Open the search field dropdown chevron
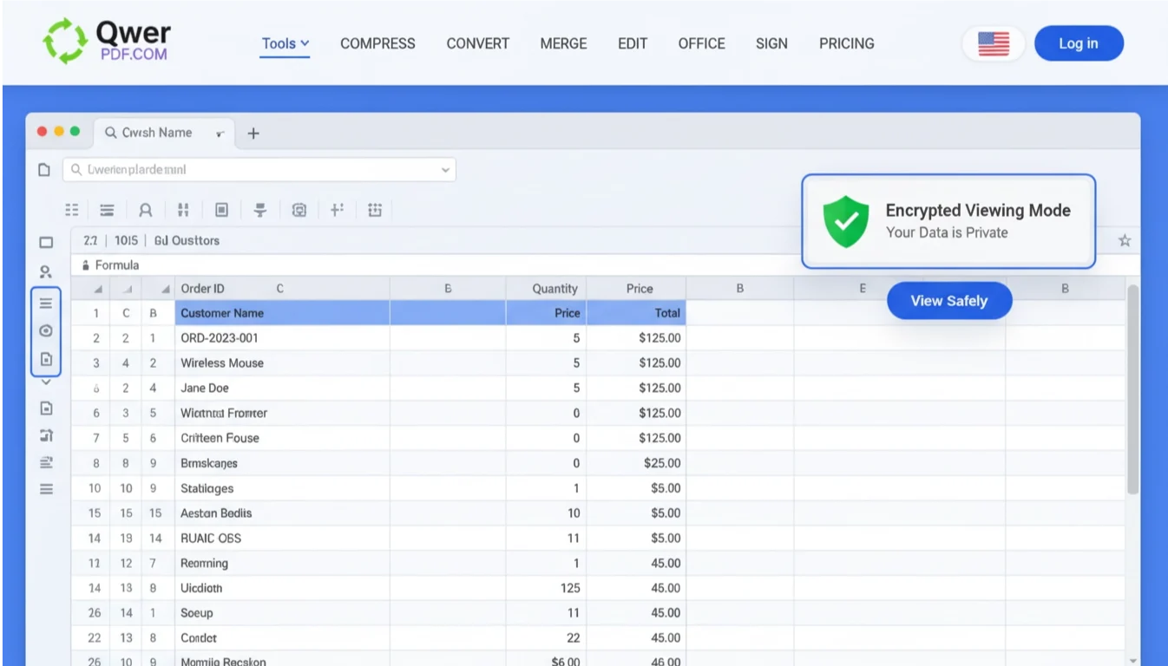The width and height of the screenshot is (1168, 666). [446, 170]
